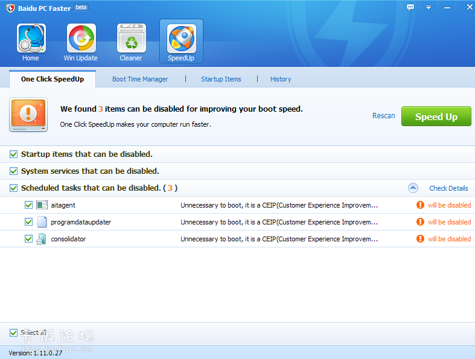This screenshot has width=475, height=359.
Task: Click the Check Details link
Action: (448, 188)
